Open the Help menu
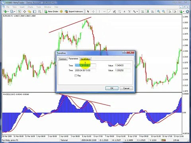 point(56,7)
